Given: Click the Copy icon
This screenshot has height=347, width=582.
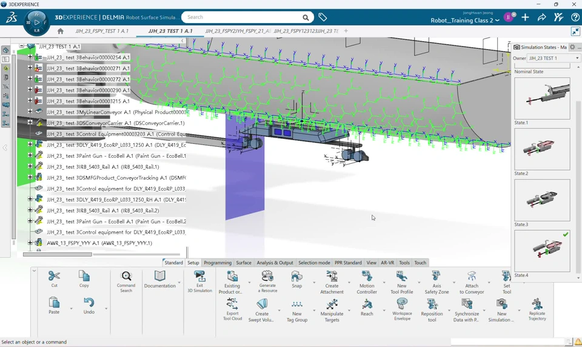Looking at the screenshot, I should (84, 276).
